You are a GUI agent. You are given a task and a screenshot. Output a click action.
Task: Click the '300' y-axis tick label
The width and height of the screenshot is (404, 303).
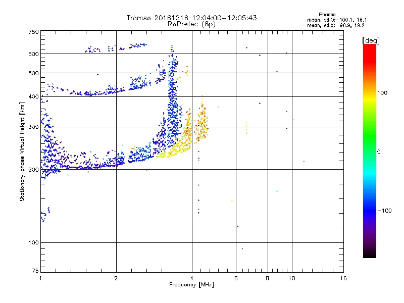(33, 127)
